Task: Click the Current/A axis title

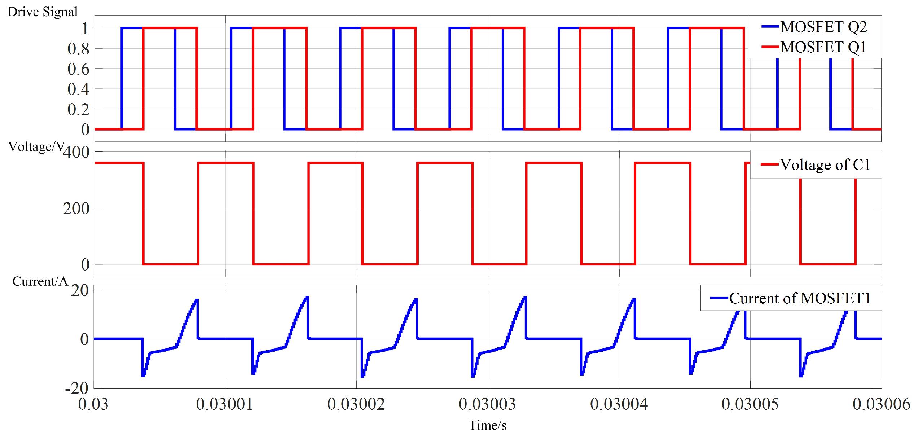Action: 40,281
